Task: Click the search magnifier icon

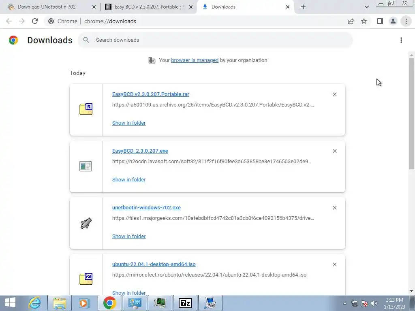Action: [x=86, y=40]
